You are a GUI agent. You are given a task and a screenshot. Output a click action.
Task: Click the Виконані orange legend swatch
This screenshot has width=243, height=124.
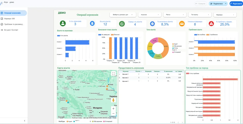112,35
